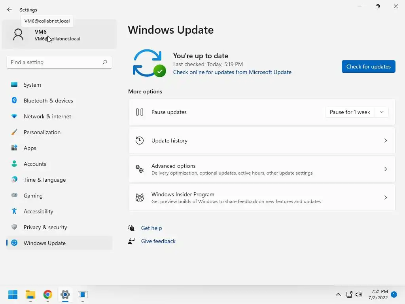405x304 pixels.
Task: Click the Settings gear icon on taskbar
Action: click(65, 294)
